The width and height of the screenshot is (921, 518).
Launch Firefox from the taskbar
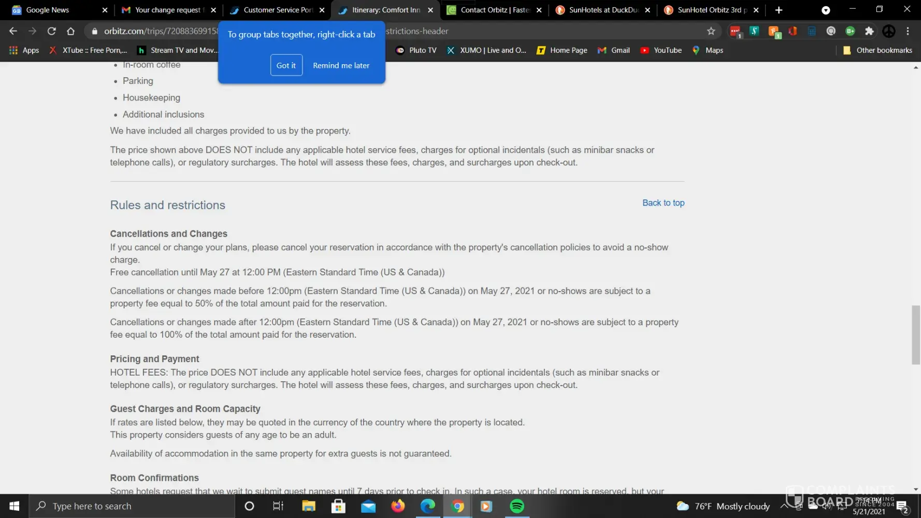pos(398,506)
